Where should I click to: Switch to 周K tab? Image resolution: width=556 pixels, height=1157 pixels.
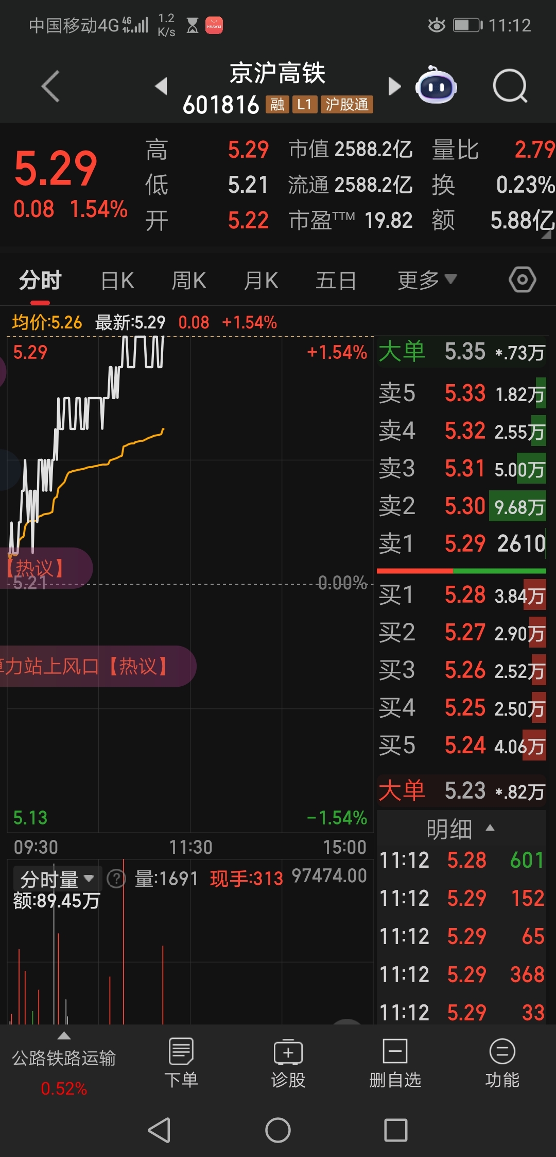[189, 281]
